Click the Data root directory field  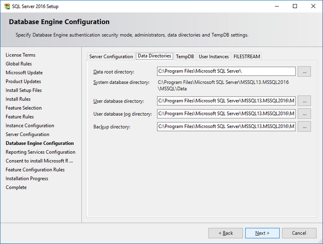(226, 71)
